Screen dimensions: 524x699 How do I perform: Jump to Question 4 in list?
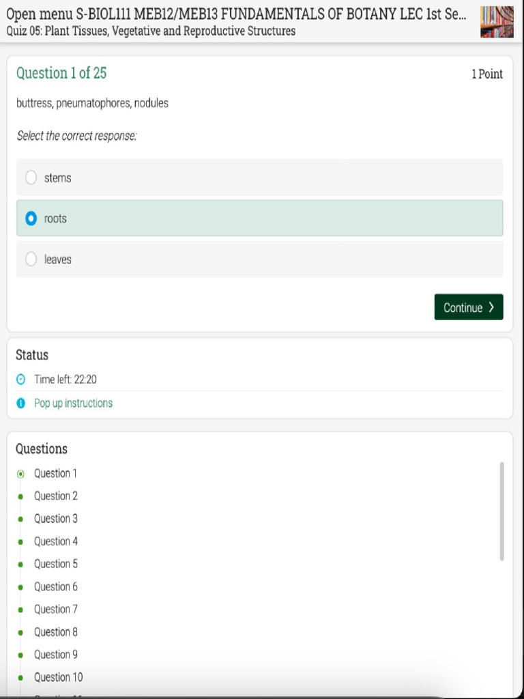point(56,541)
